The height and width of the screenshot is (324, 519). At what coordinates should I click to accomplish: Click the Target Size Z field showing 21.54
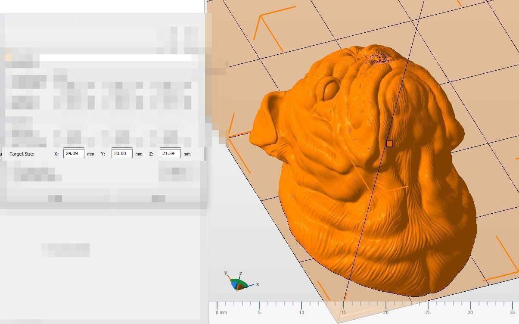pyautogui.click(x=170, y=153)
